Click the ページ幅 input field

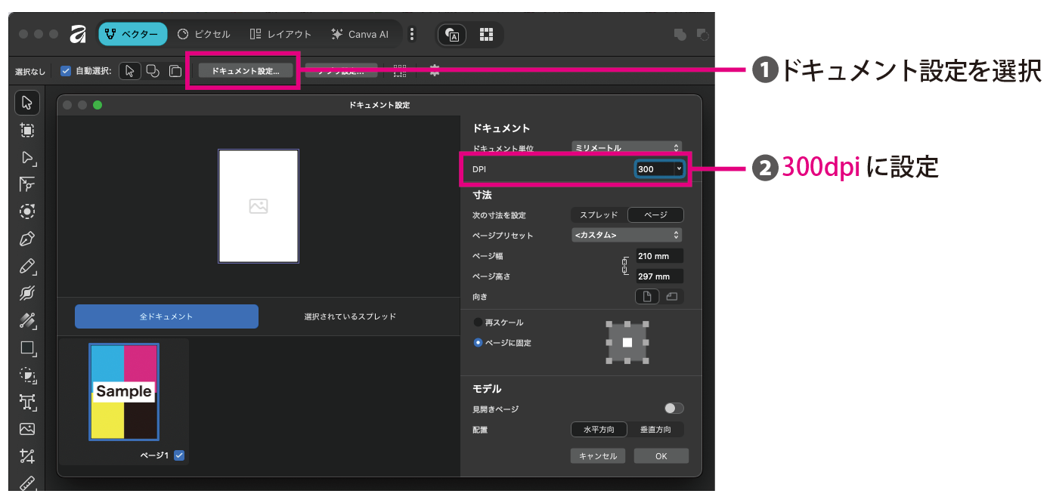[x=659, y=256]
